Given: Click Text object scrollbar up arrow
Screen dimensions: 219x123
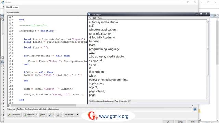Looking at the screenshot, I should pos(208,21).
